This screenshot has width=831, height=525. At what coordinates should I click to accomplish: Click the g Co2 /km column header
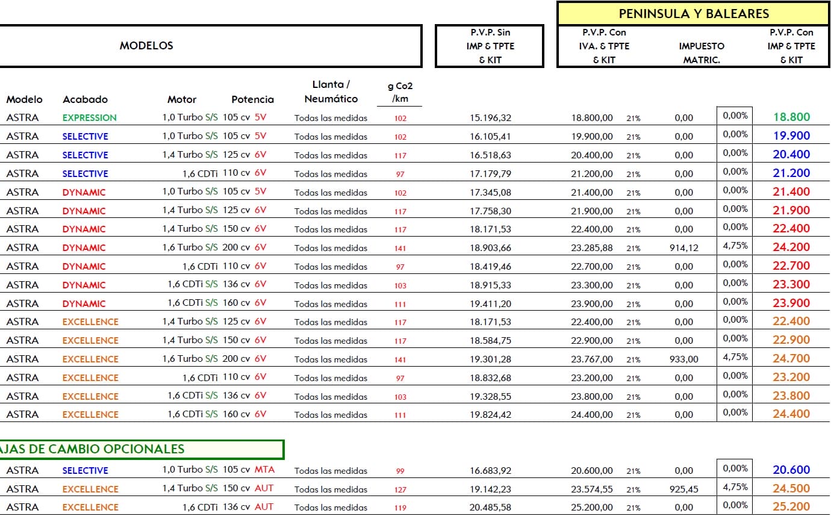tap(400, 92)
